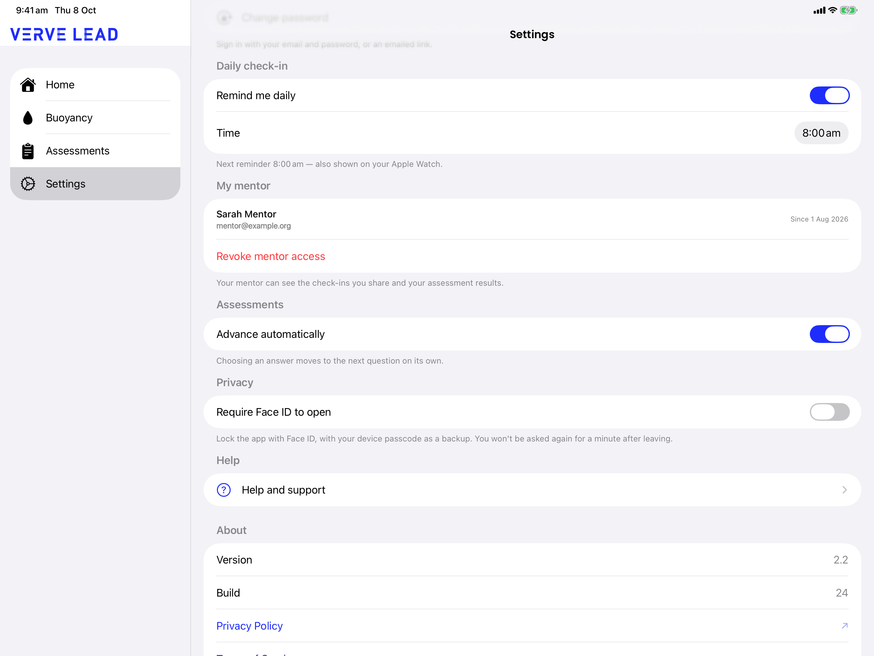Click the Daily check-in section header
The width and height of the screenshot is (874, 656).
click(252, 66)
